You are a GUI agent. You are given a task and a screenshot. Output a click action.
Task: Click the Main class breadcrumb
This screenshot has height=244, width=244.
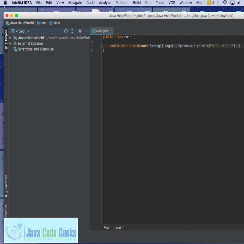54,23
